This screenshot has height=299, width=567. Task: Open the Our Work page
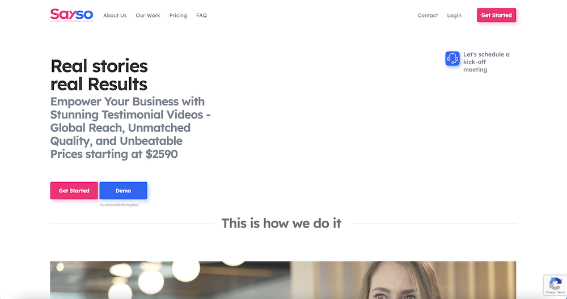point(148,15)
